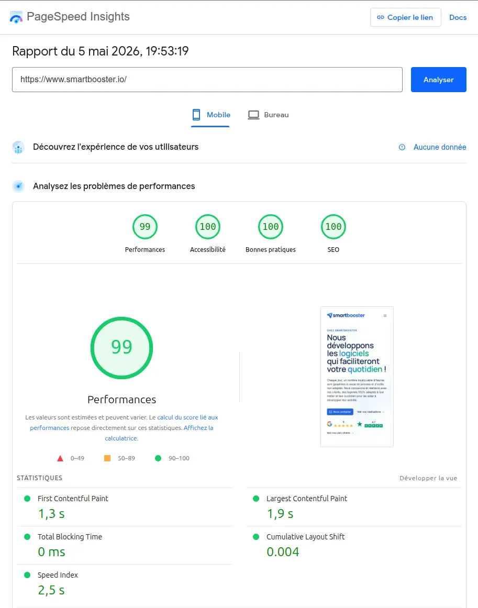Click the green dot beside Cumulative Layout Shift
Screen dimensions: 478x608
coord(256,537)
